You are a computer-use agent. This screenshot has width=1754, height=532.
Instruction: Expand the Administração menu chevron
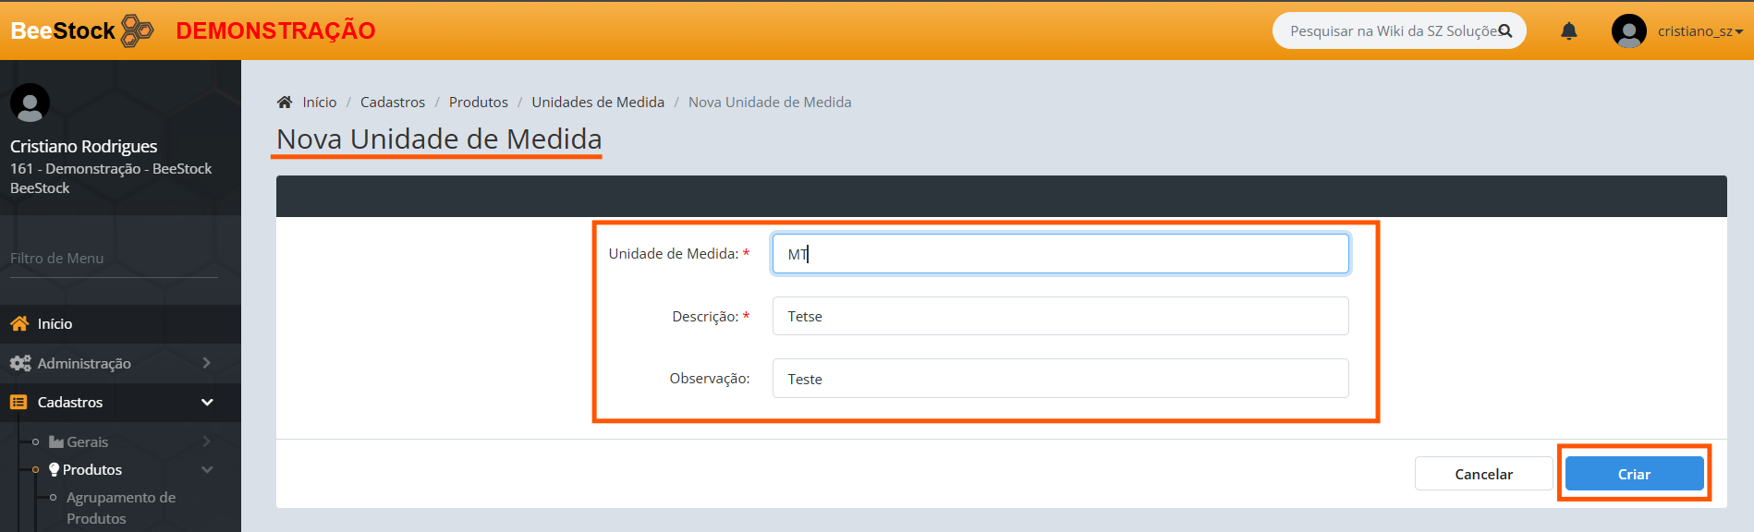pos(206,363)
